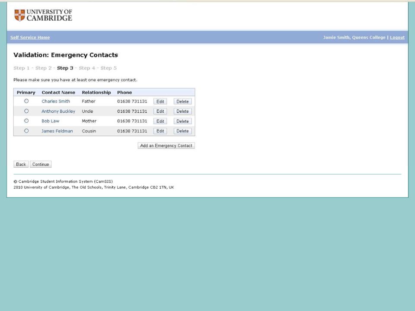Log out using the Logout link
This screenshot has height=311, width=415.
tap(397, 38)
